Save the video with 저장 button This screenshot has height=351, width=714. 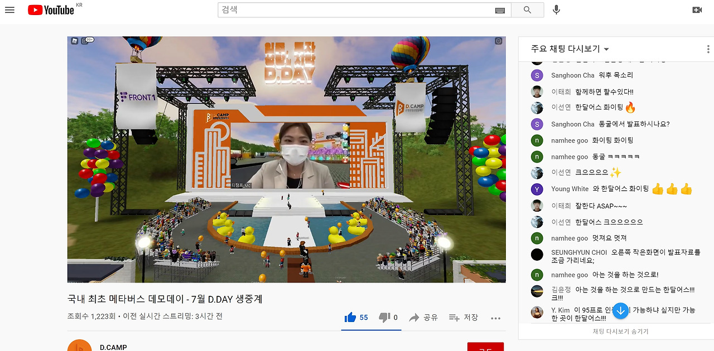coord(464,318)
